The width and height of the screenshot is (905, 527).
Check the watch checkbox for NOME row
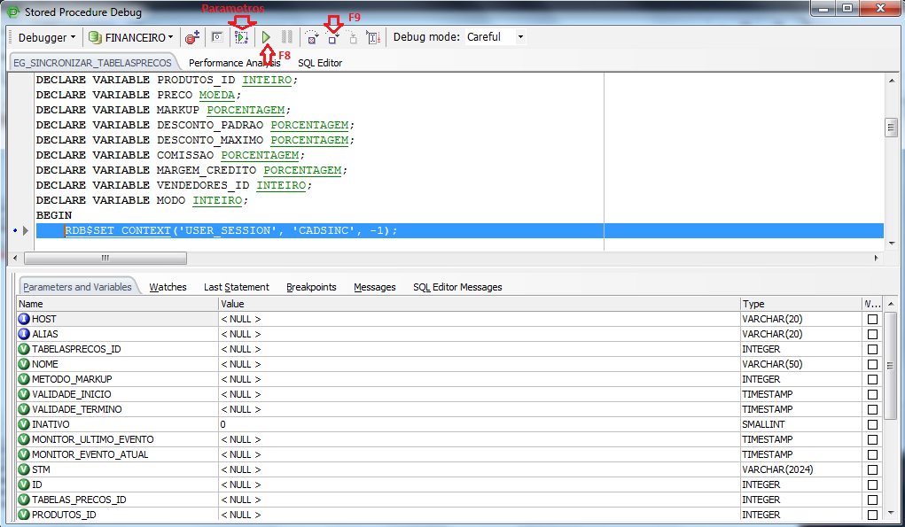click(873, 364)
